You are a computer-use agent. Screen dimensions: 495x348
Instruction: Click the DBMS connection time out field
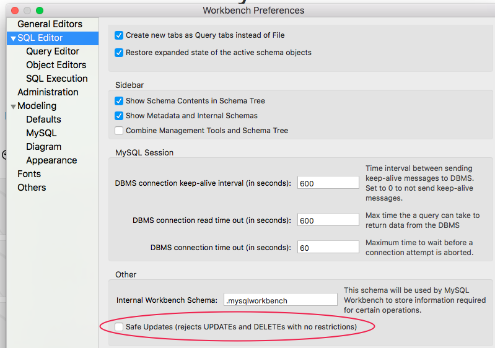click(x=328, y=246)
